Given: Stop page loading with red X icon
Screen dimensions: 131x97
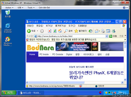Looking at the screenshot, I should (x=50, y=31).
